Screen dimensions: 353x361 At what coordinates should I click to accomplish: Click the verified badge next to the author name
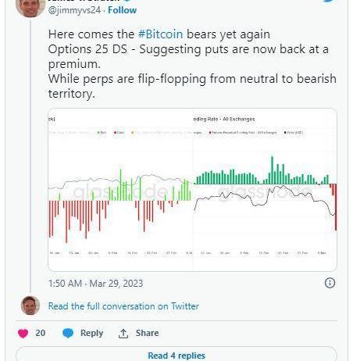click(x=127, y=1)
